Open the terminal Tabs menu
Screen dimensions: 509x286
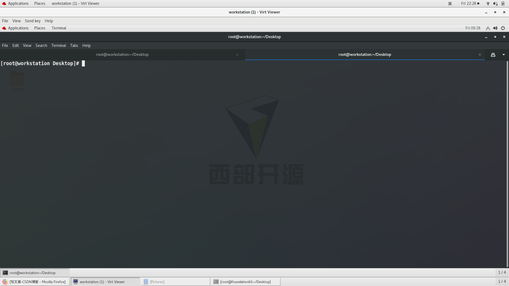point(74,46)
